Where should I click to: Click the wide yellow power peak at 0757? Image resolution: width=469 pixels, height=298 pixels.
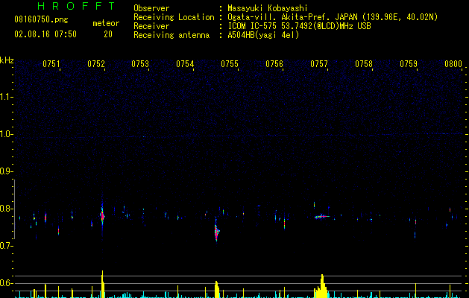(321, 286)
